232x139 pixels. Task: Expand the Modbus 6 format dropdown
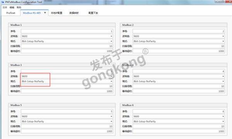click(179, 121)
